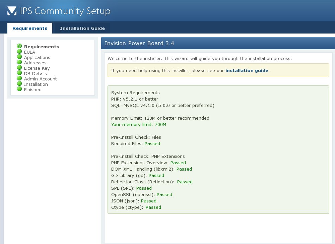Viewport: 335px width, 244px height.
Task: Click 'Your memory limit: 700M' text
Action: (138, 125)
